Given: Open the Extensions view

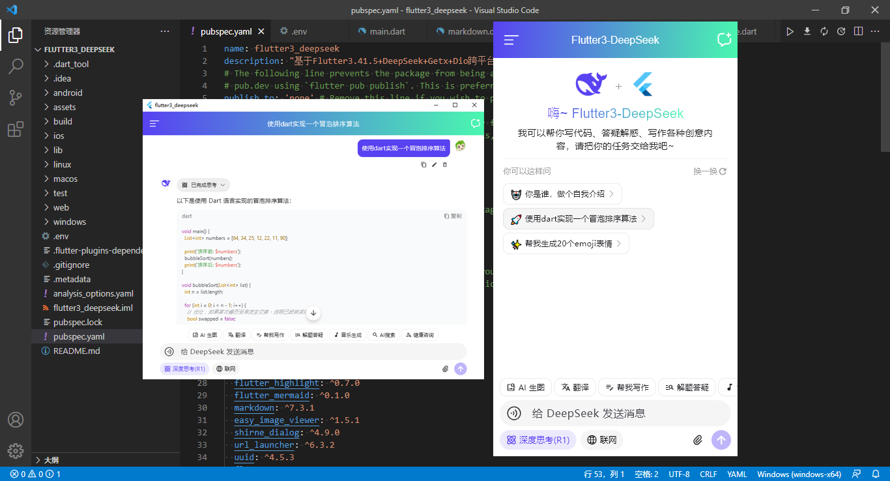Looking at the screenshot, I should click(16, 129).
